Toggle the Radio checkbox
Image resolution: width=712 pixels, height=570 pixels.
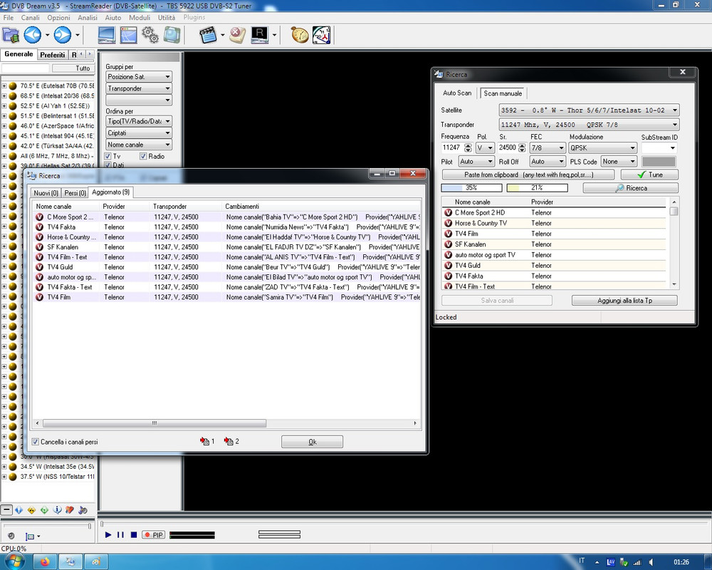tap(142, 156)
